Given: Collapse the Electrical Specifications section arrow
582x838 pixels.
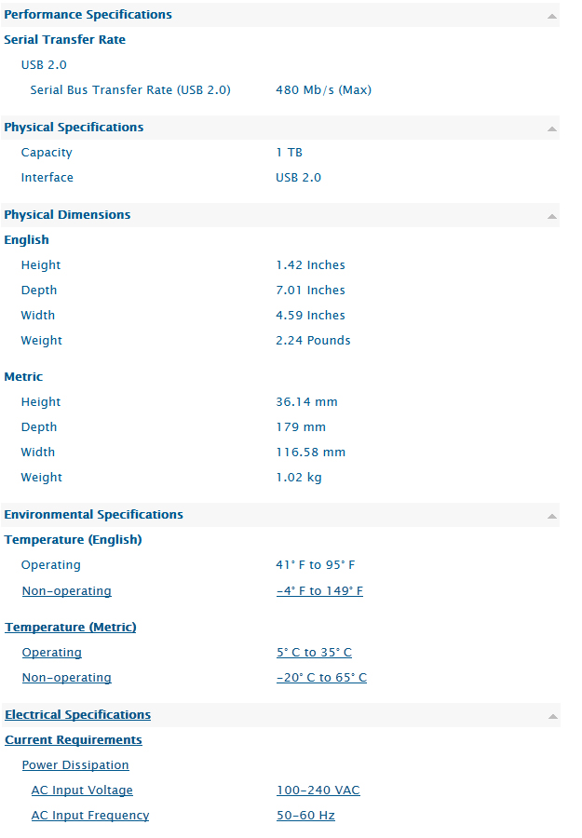Looking at the screenshot, I should coord(552,716).
